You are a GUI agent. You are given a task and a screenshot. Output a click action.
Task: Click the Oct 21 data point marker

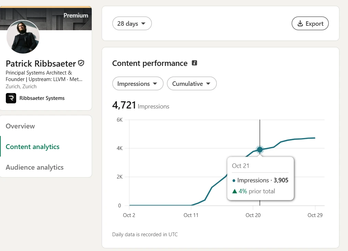(x=260, y=150)
